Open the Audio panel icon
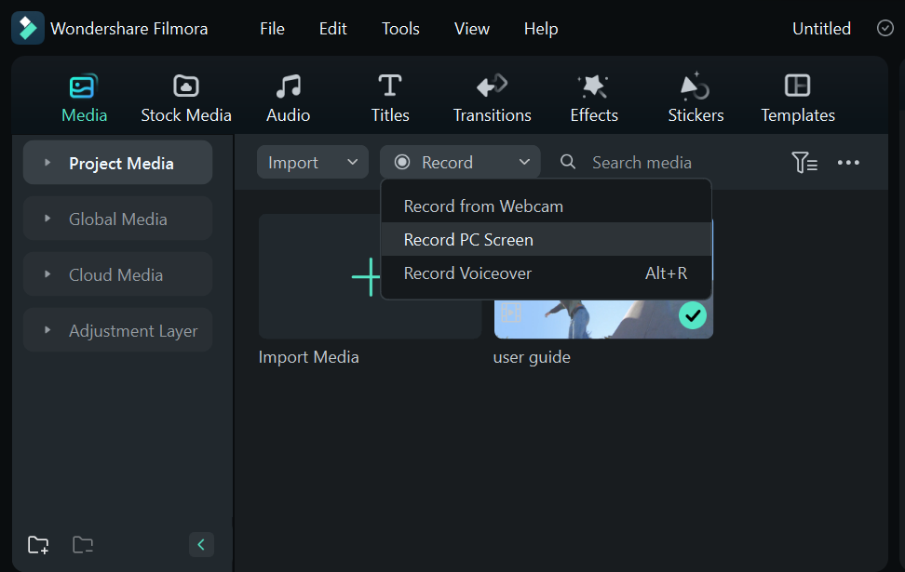The height and width of the screenshot is (572, 905). (288, 85)
